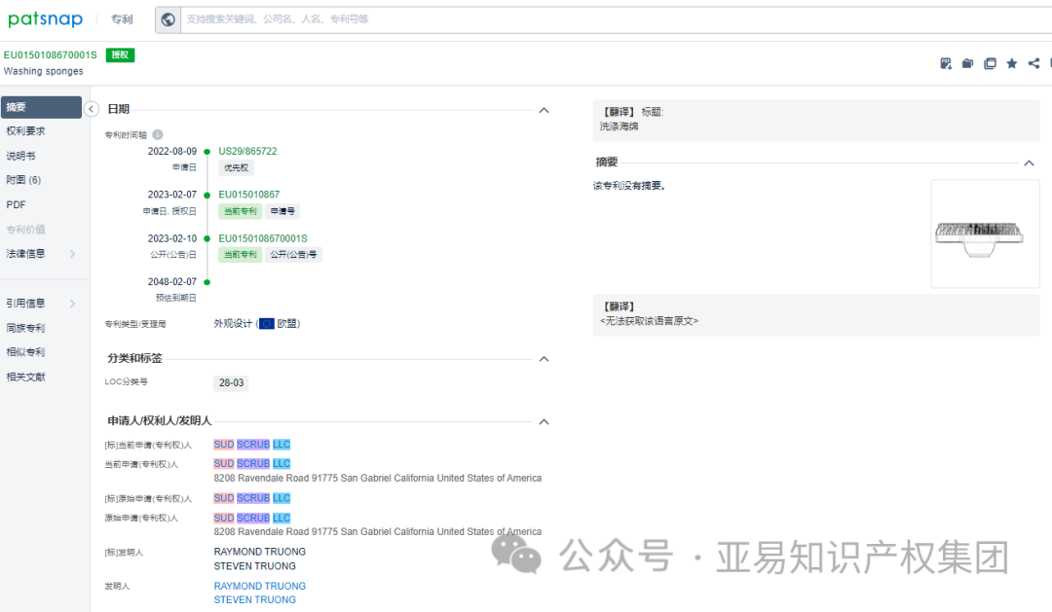Open the 专利 category selector

click(x=122, y=19)
